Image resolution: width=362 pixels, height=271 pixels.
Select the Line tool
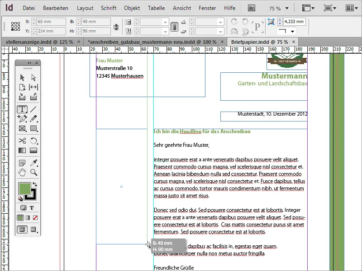(x=33, y=109)
